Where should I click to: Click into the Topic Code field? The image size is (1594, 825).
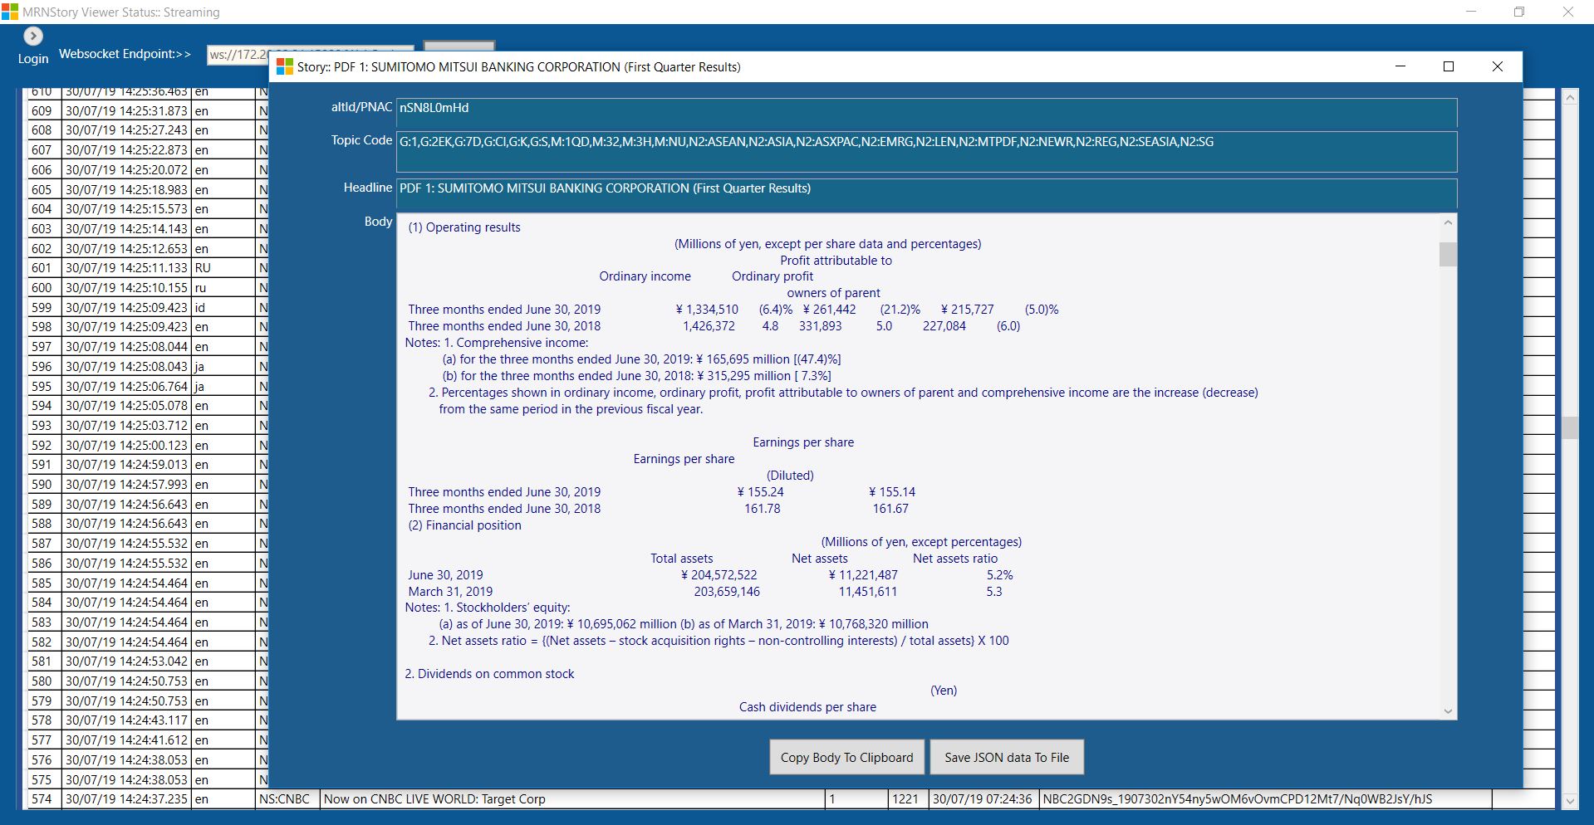coord(926,152)
